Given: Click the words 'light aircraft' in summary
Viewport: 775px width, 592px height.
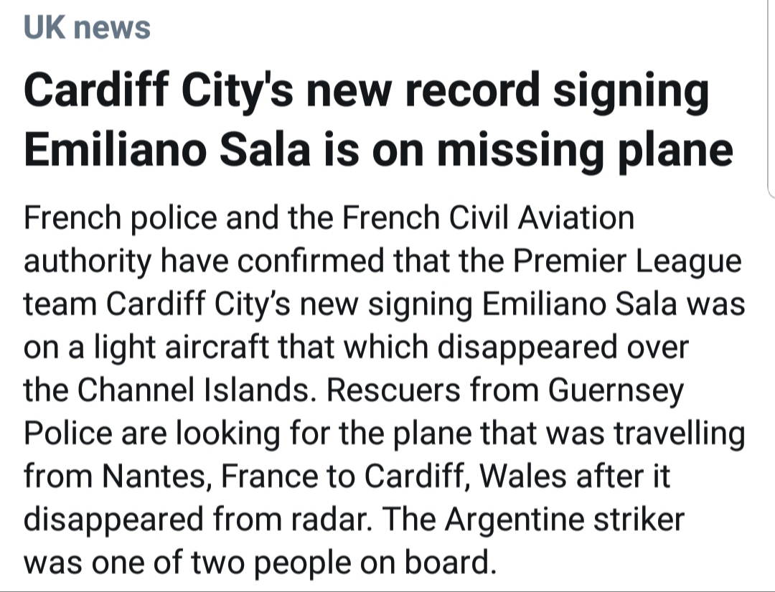Looking at the screenshot, I should point(182,347).
